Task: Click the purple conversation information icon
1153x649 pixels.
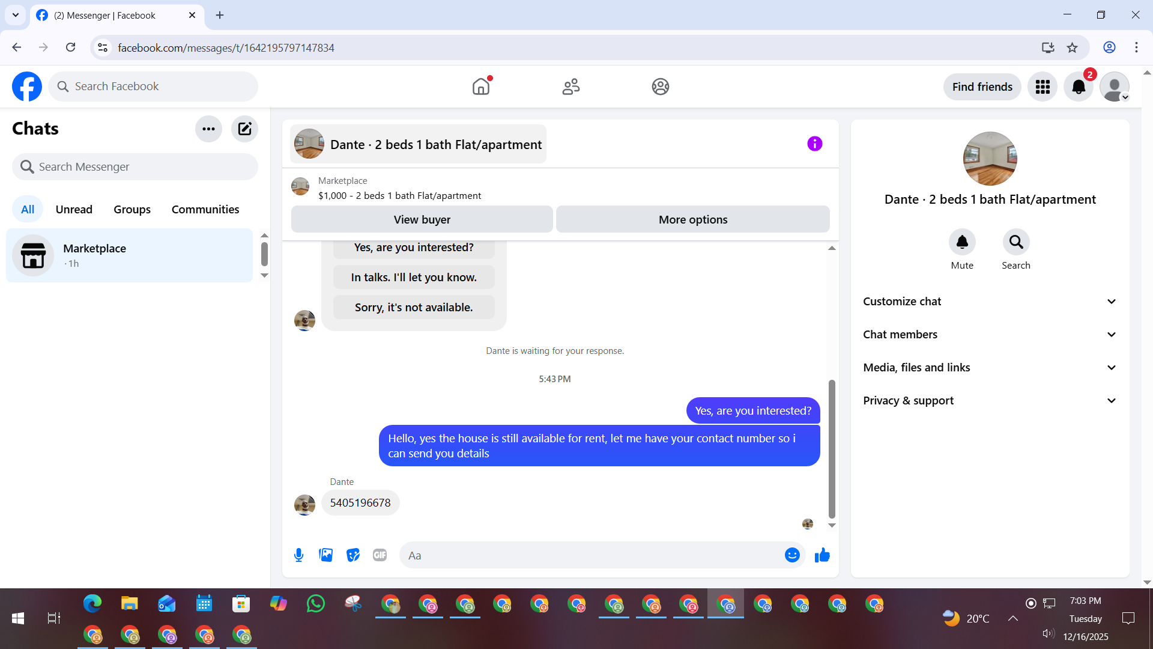Action: pos(814,144)
